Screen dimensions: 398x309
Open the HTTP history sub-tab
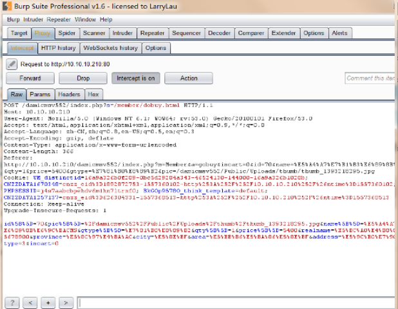click(x=59, y=48)
